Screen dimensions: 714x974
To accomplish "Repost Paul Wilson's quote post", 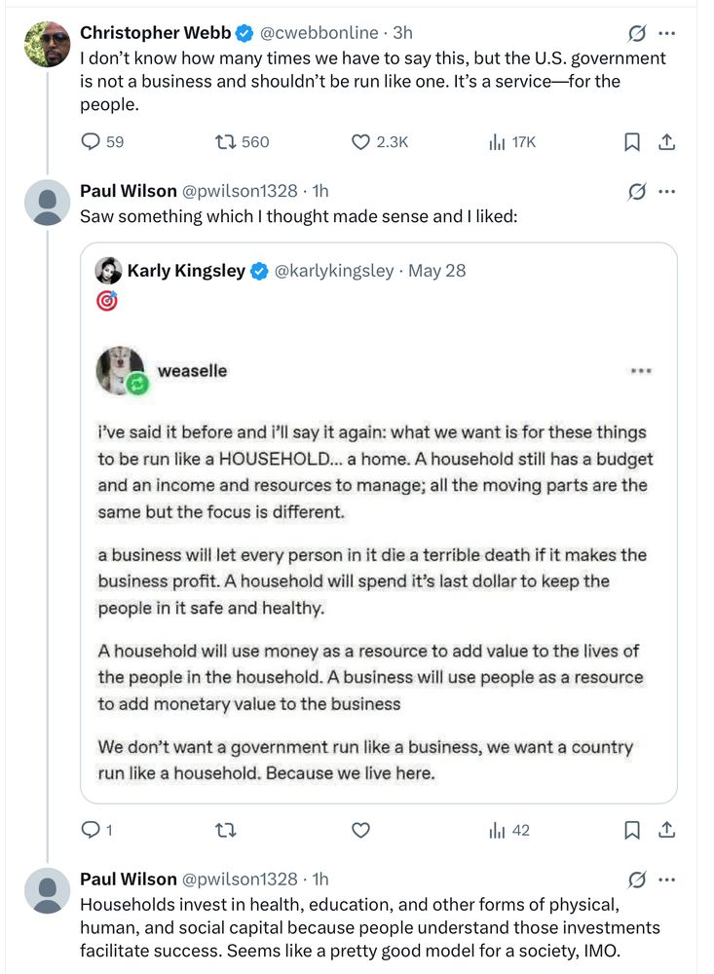I will pyautogui.click(x=225, y=831).
